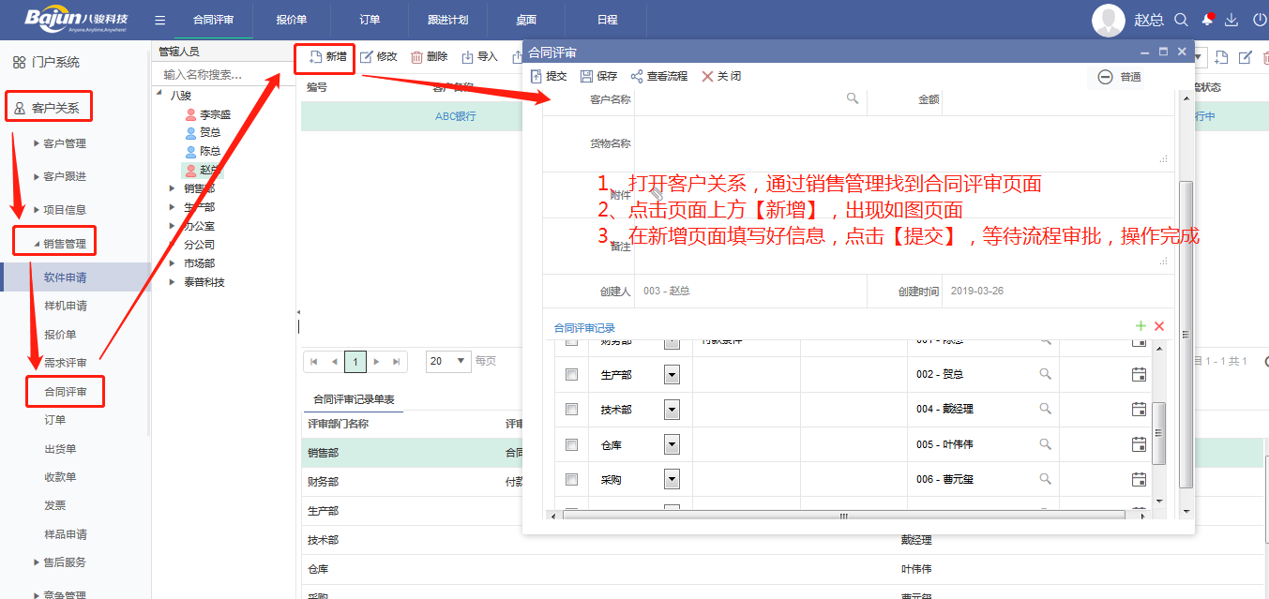Open the download icon in header
1269x599 pixels.
click(x=1232, y=20)
